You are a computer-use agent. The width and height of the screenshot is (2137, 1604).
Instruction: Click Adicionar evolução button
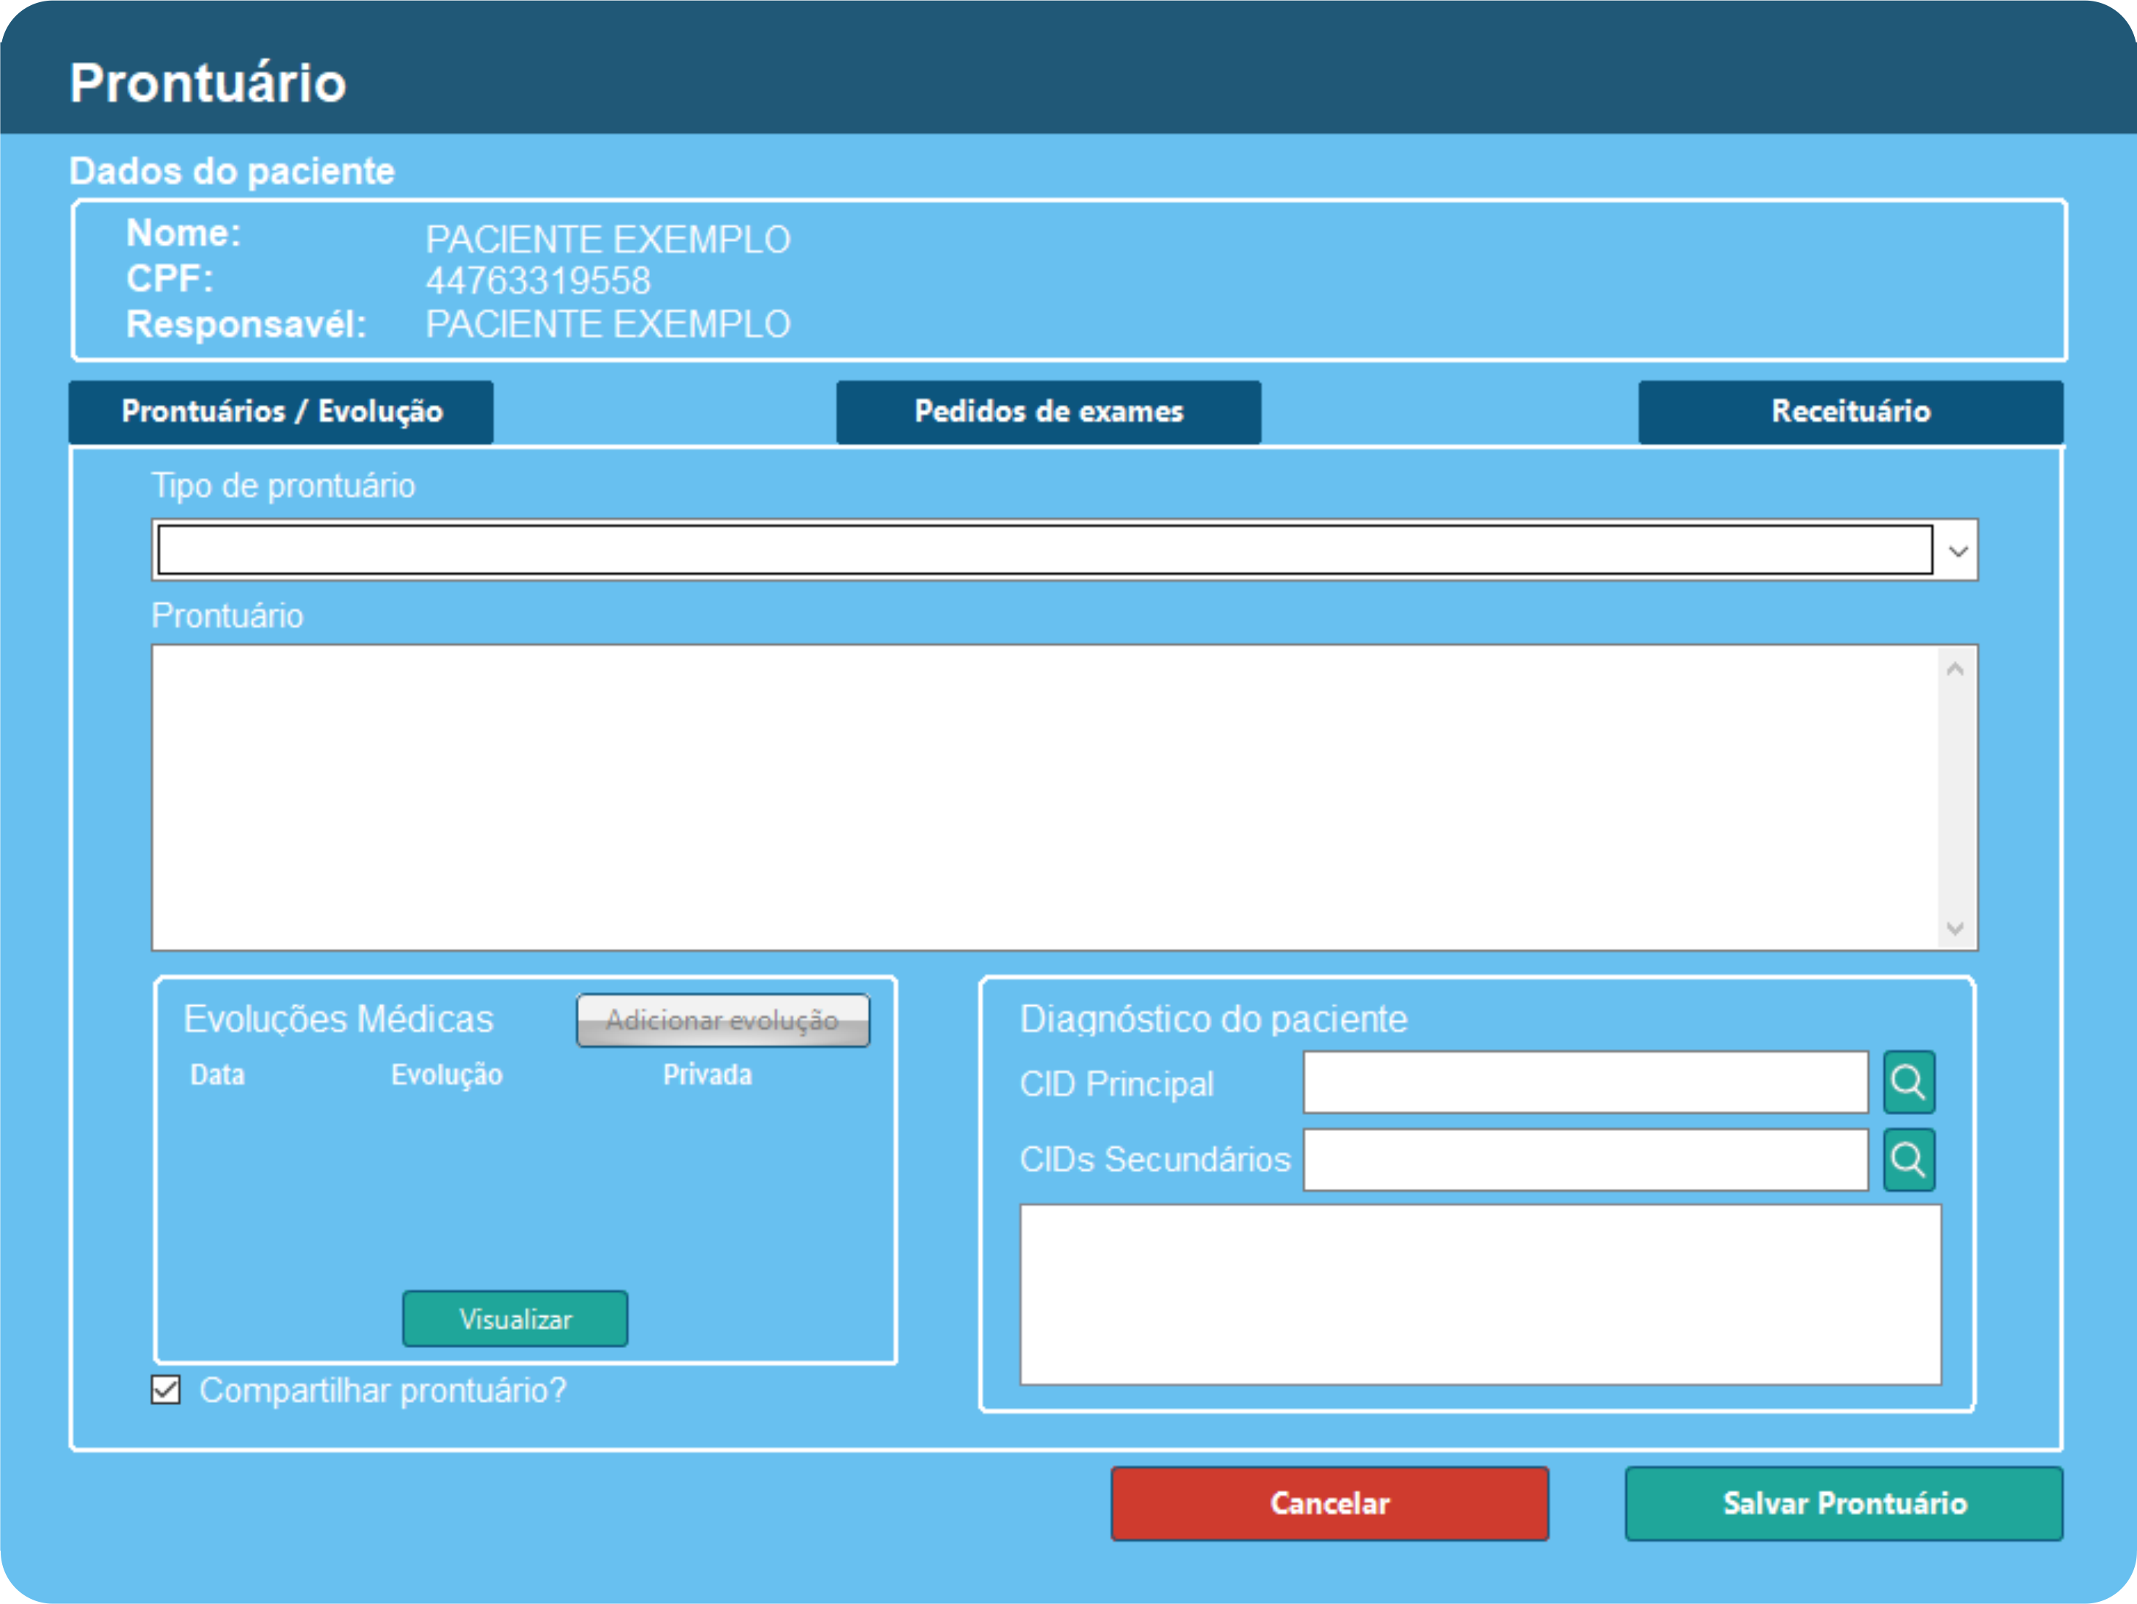(722, 1021)
